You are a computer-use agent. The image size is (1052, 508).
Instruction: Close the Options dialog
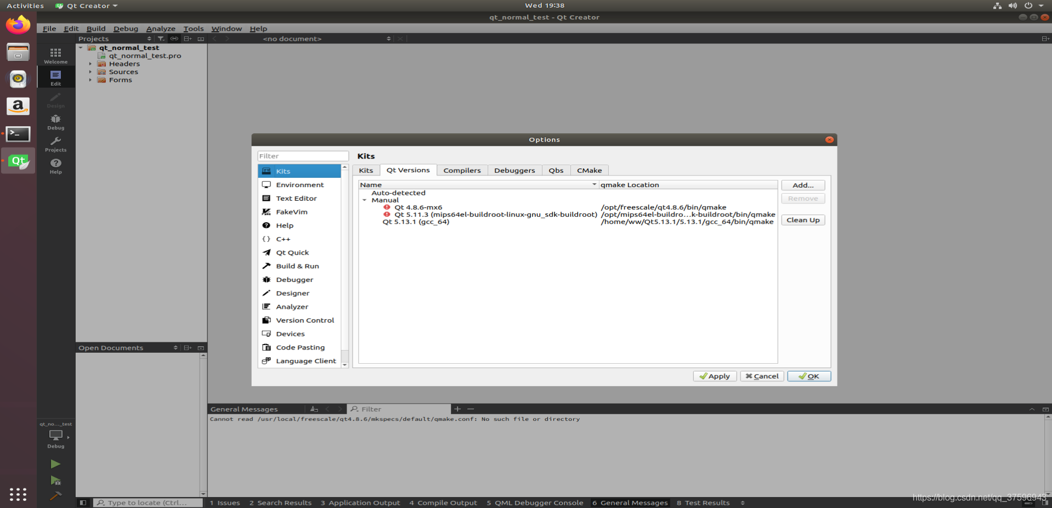(x=829, y=139)
